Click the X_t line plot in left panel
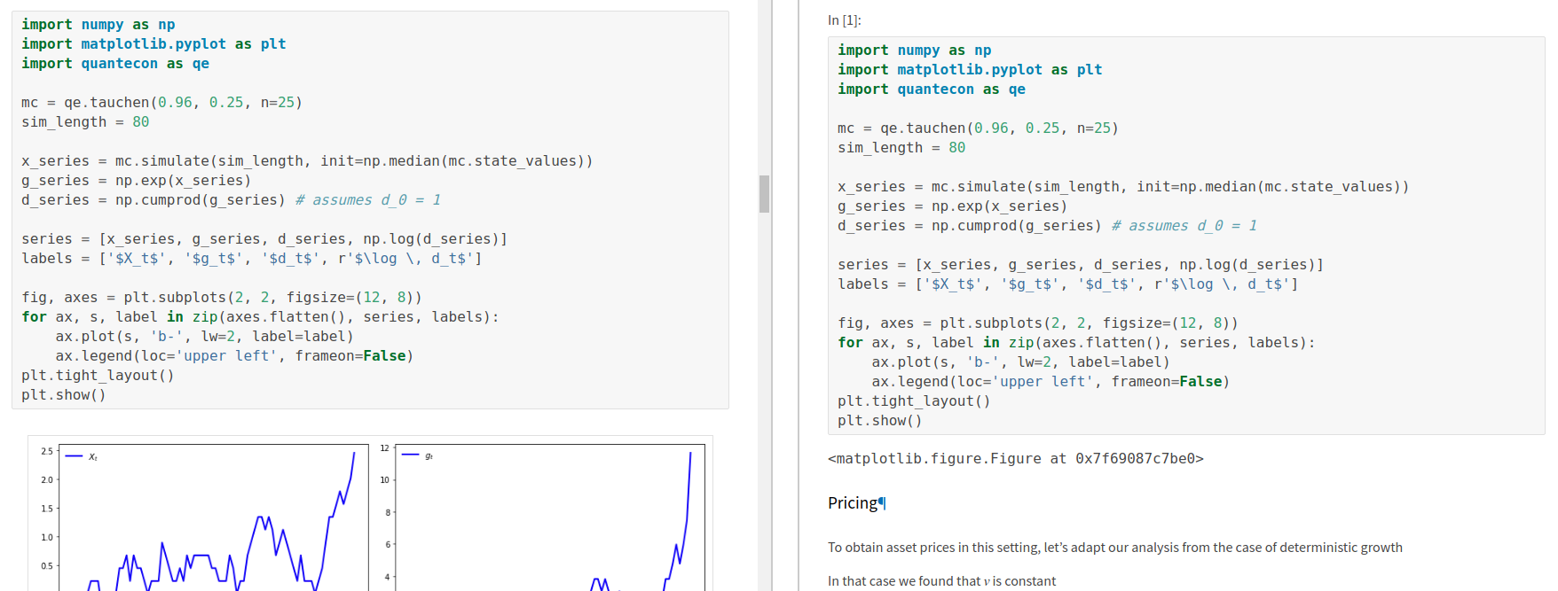 [213, 517]
